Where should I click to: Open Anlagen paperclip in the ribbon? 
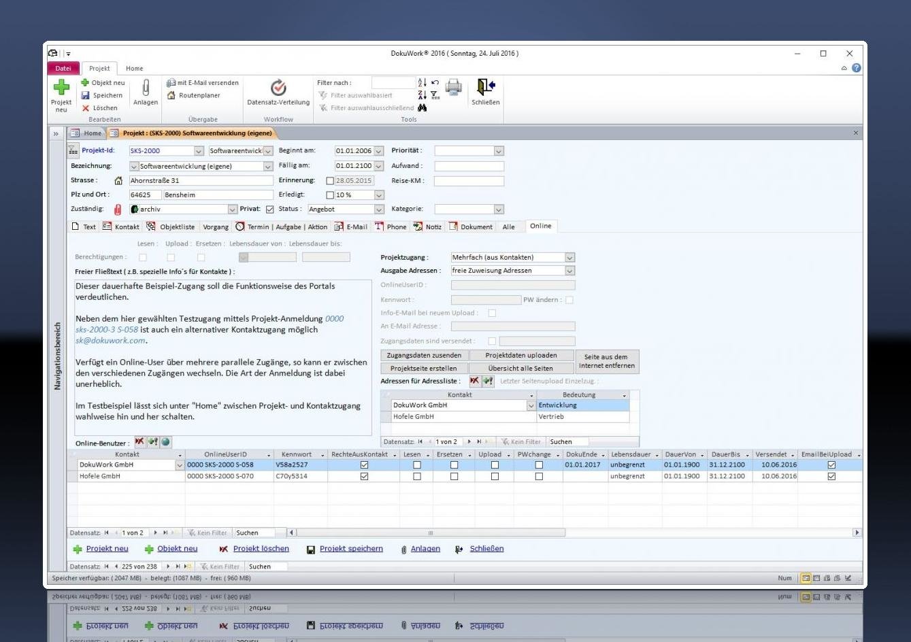click(x=145, y=88)
